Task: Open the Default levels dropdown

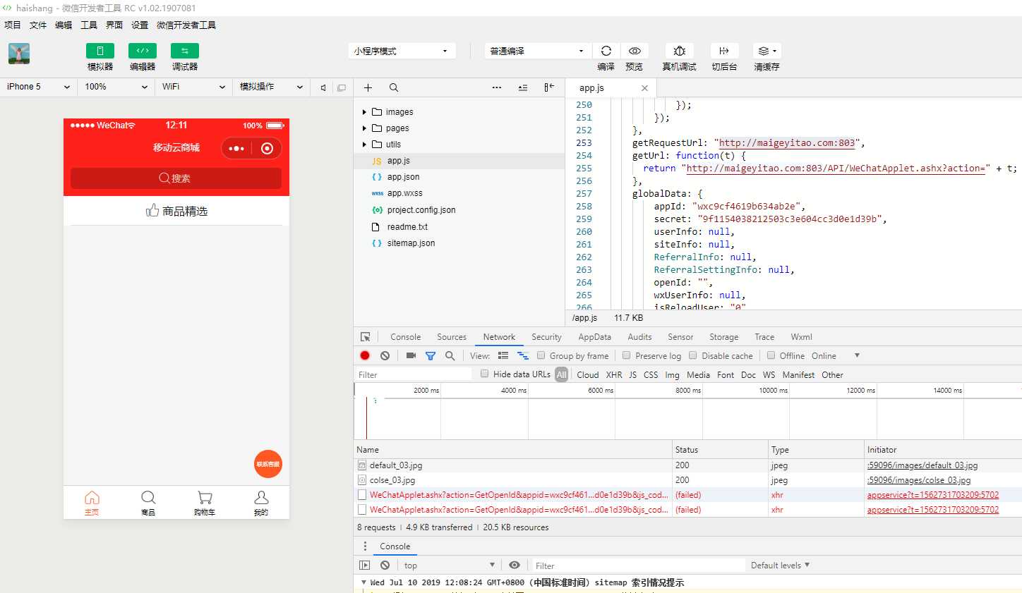Action: coord(780,566)
